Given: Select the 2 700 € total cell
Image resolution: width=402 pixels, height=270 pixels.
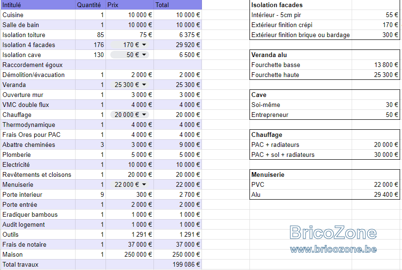Looking at the screenshot, I should 178,195.
